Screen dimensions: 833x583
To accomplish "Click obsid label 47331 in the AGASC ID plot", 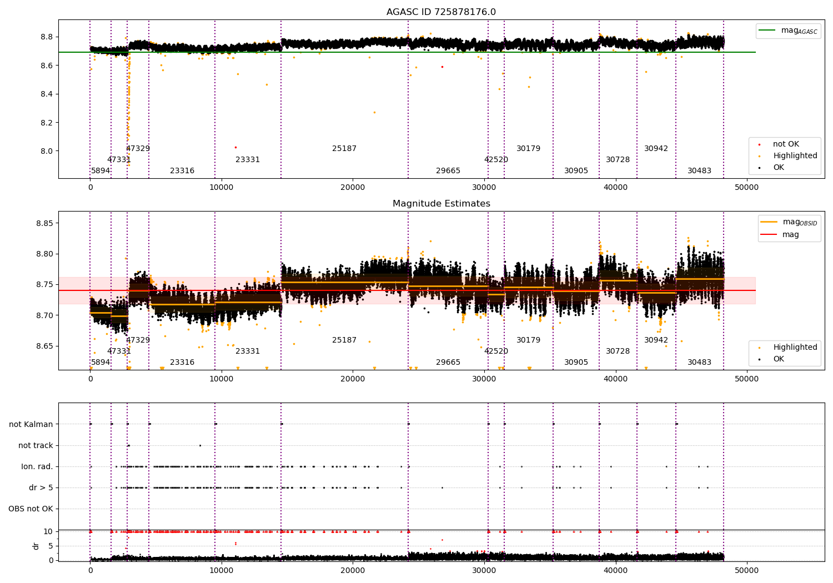I will pyautogui.click(x=119, y=160).
